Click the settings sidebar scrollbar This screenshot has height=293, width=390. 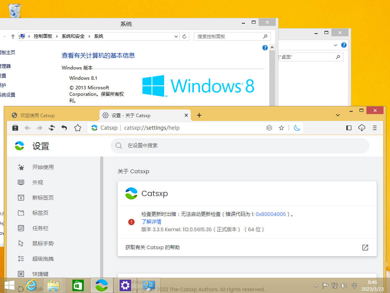click(101, 217)
